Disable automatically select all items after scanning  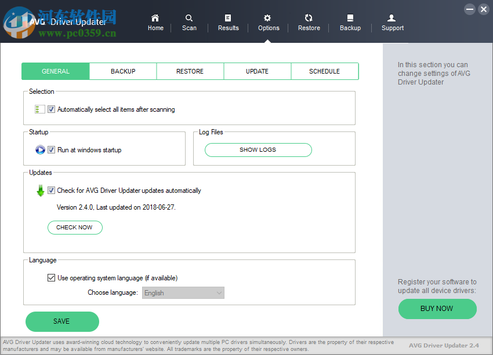(x=51, y=109)
